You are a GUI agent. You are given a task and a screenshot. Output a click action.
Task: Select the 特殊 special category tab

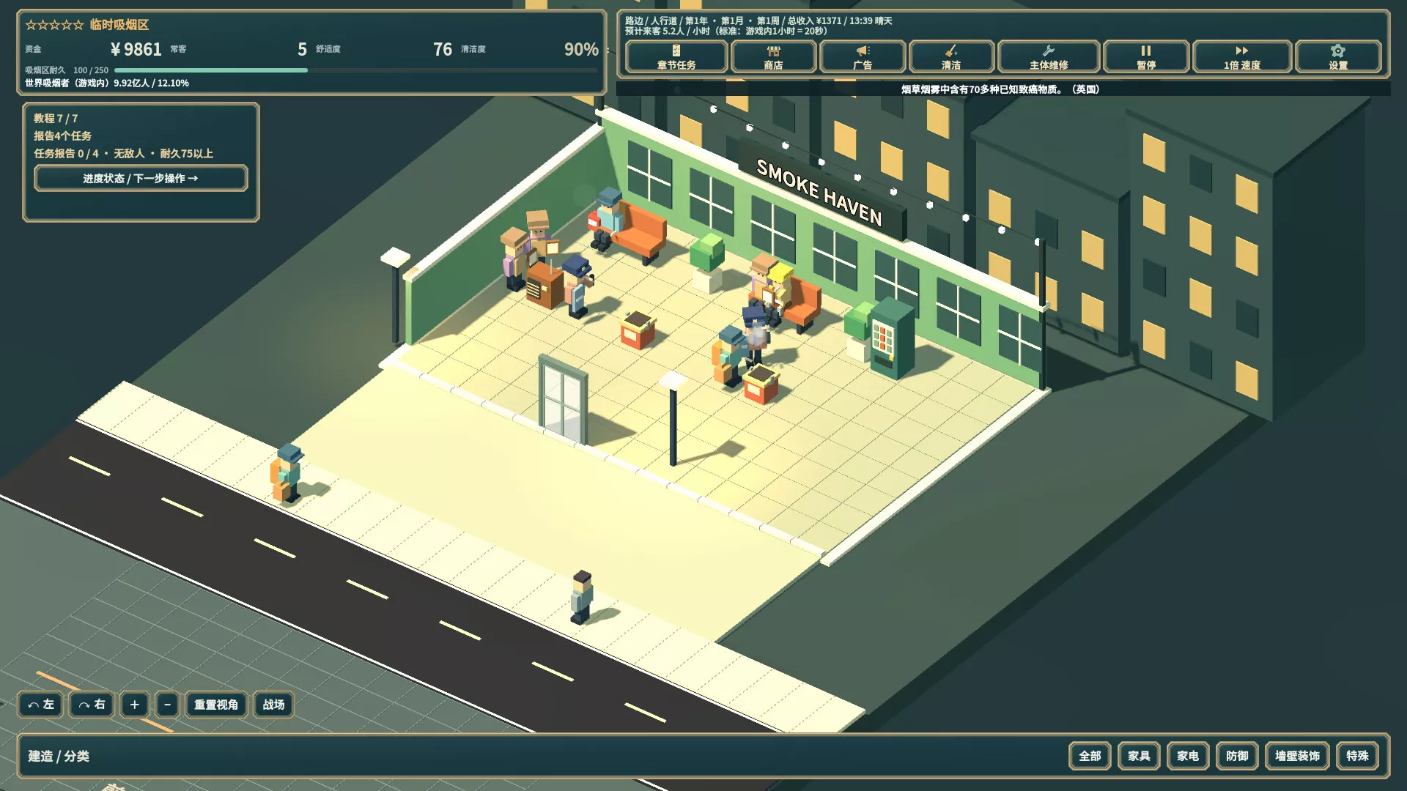1357,756
